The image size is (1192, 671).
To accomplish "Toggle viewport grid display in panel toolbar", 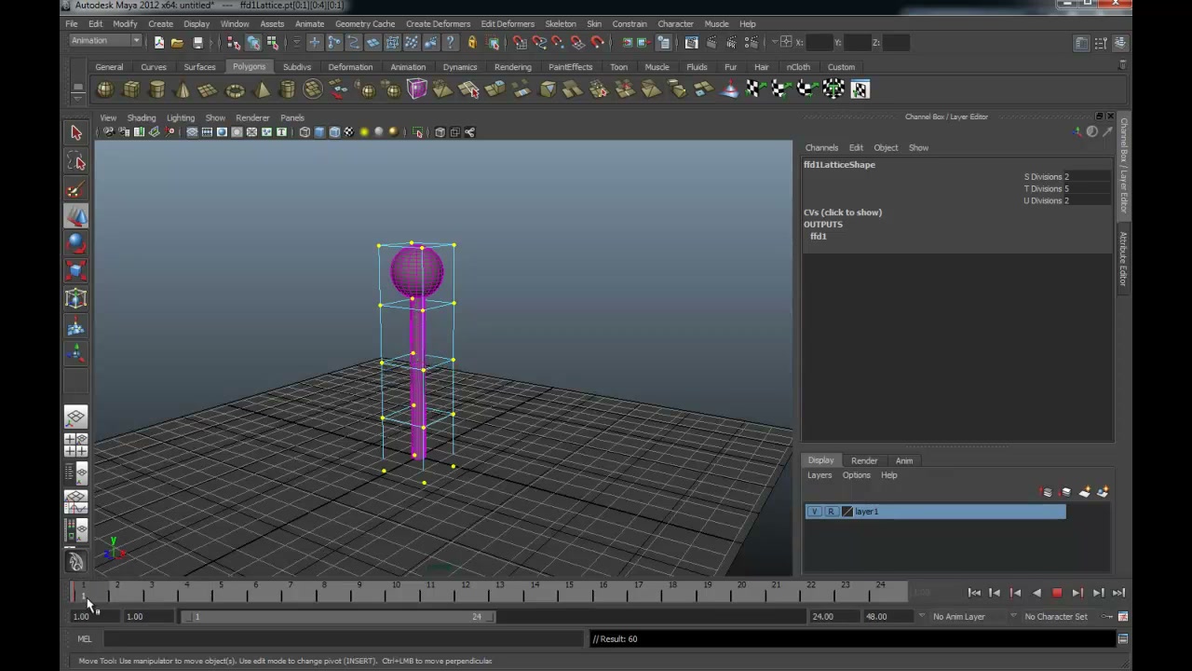I will (192, 132).
